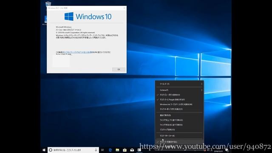
Task: Enable Windows Ink ワークスペース ボタンを表示
Action: 179,105
